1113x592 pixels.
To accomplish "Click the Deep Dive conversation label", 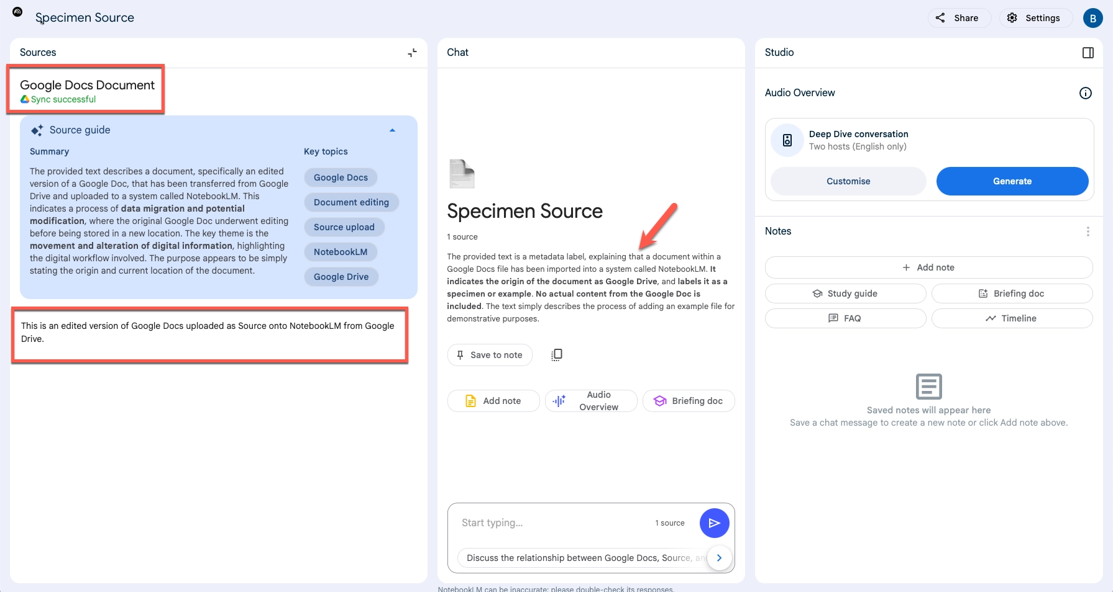I will [858, 134].
